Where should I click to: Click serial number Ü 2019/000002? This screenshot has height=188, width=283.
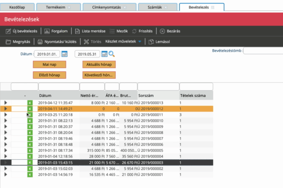tap(150, 169)
